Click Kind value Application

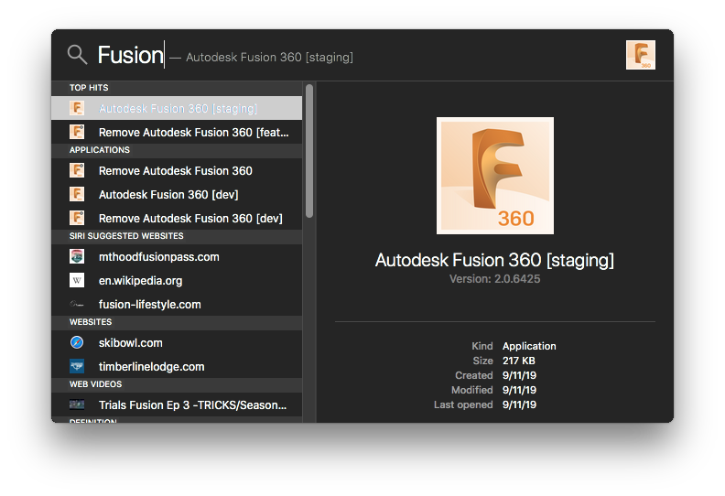point(529,346)
